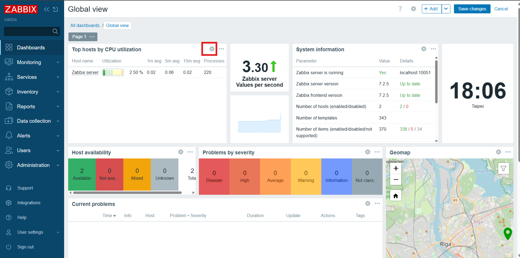520x258 pixels.
Task: Click the sidebar search input field
Action: 28,31
